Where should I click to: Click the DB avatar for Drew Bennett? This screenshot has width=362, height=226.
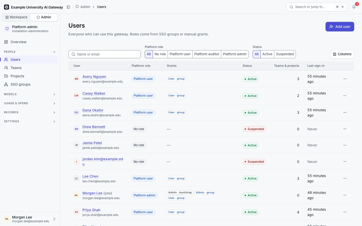(76, 129)
